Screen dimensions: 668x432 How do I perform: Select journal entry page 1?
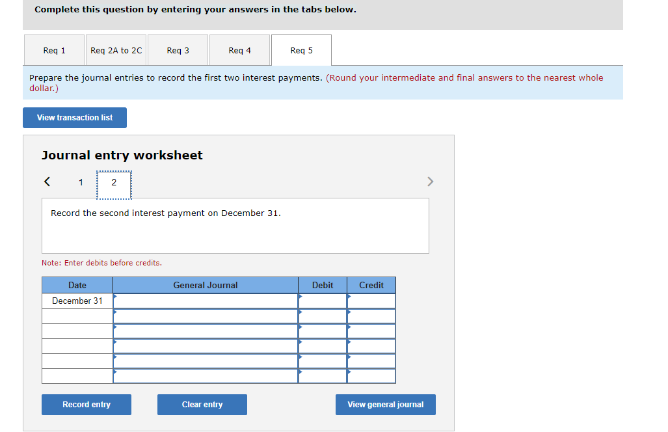[x=81, y=182]
